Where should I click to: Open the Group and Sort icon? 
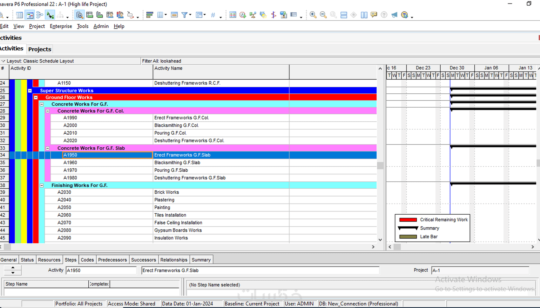point(199,15)
